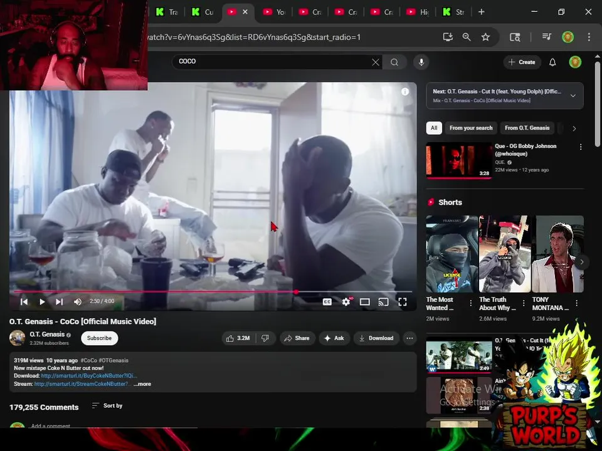
Task: Toggle closed captions CC button
Action: coord(327,302)
